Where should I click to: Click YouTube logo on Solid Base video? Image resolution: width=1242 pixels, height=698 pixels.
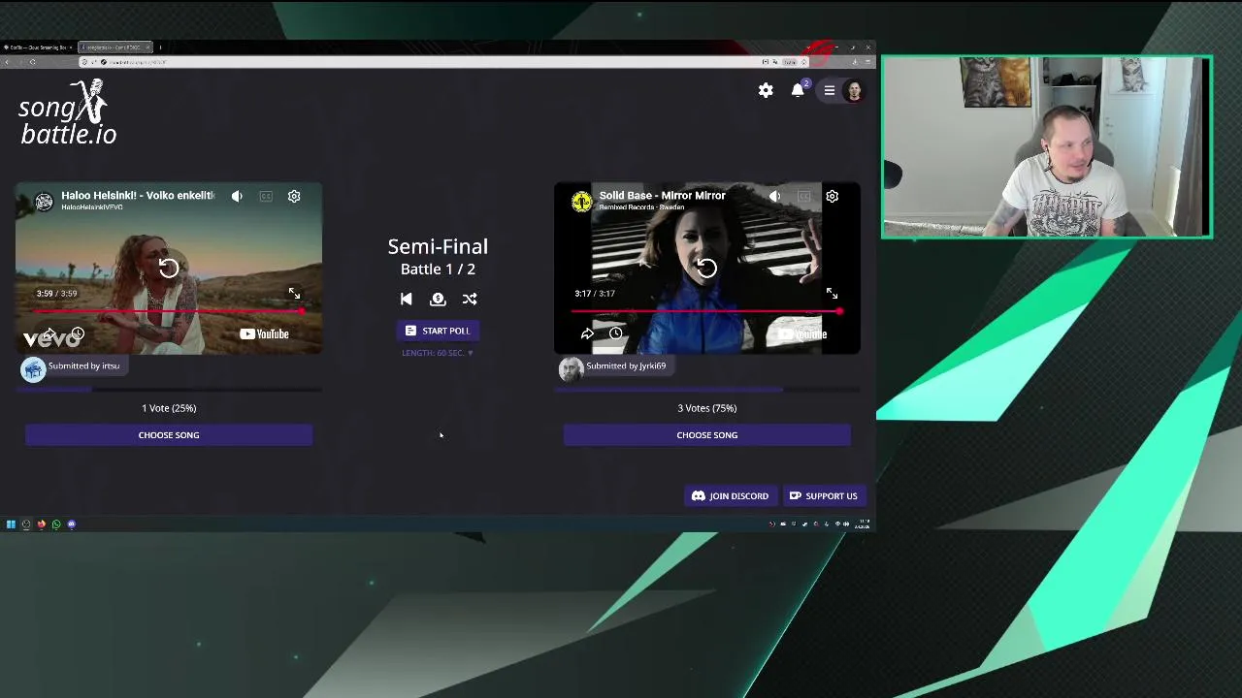801,333
